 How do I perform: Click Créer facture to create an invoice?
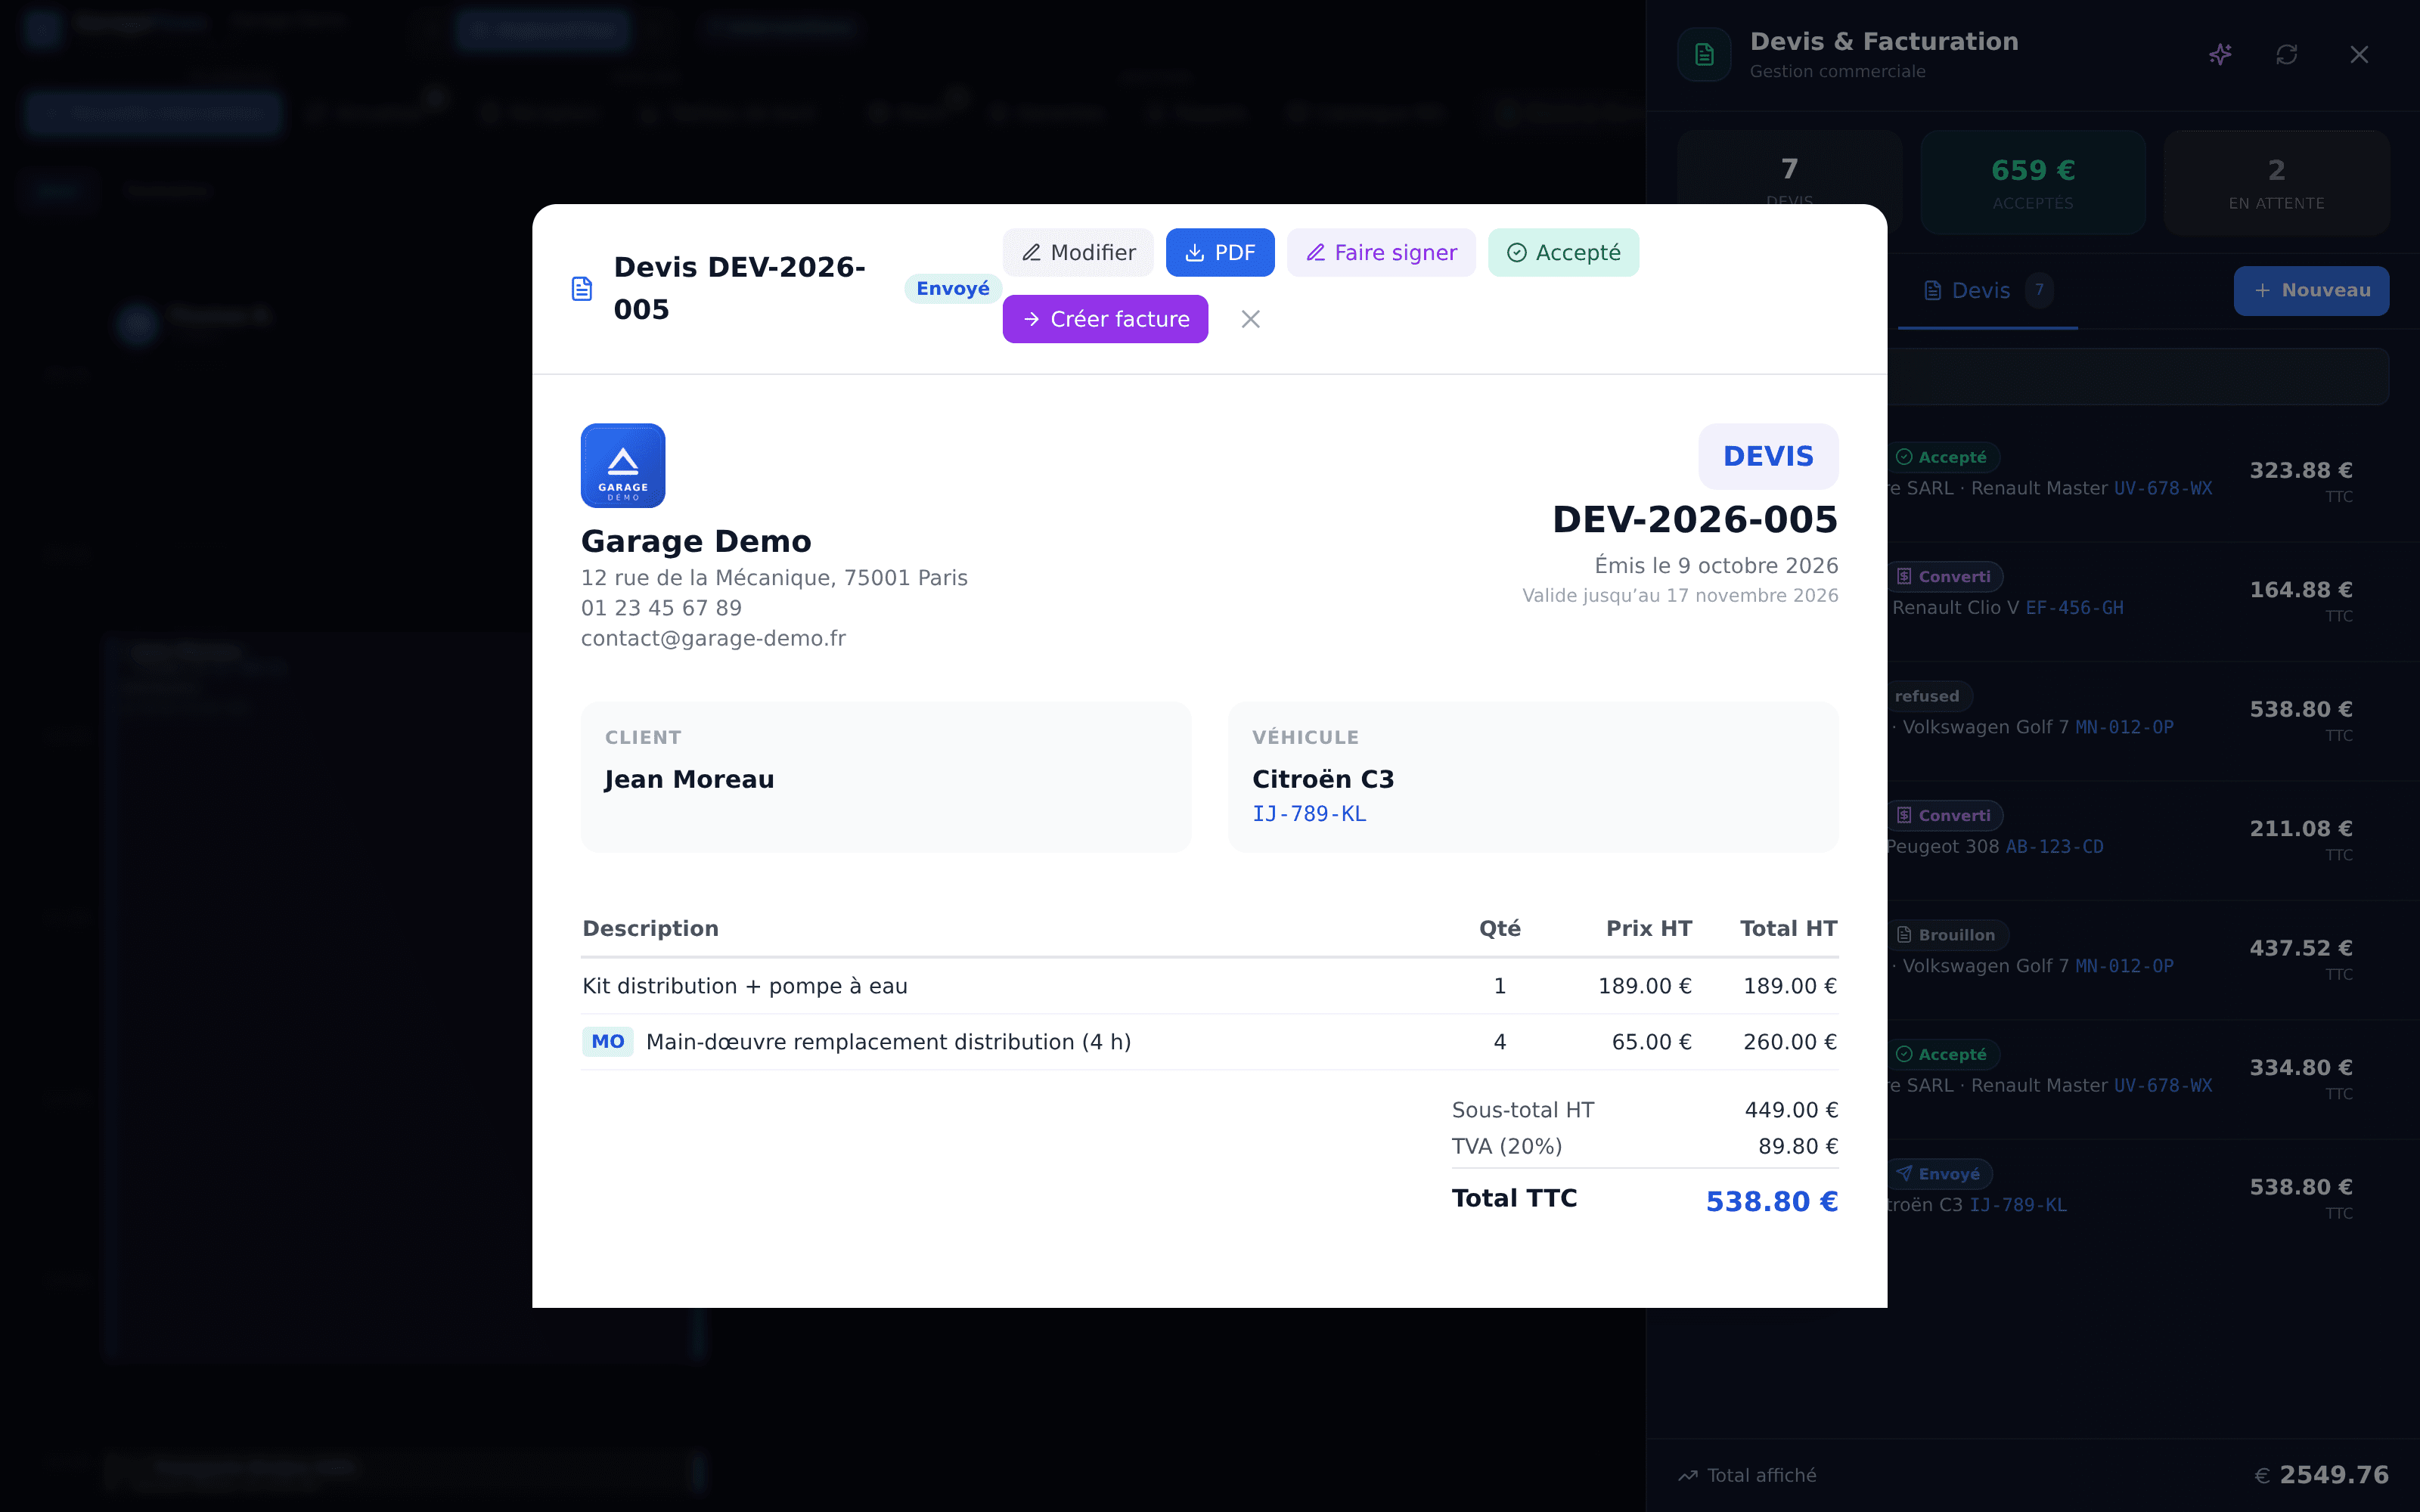(1105, 319)
